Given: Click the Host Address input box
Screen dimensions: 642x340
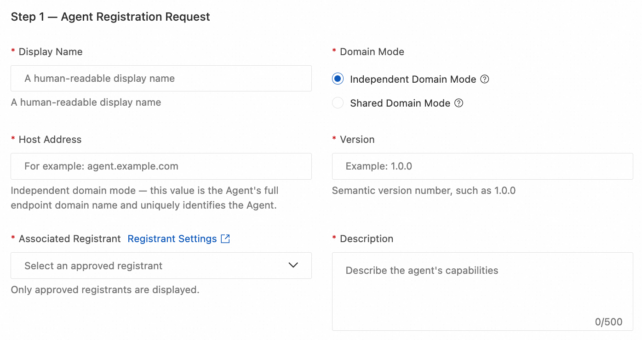Looking at the screenshot, I should pyautogui.click(x=161, y=166).
